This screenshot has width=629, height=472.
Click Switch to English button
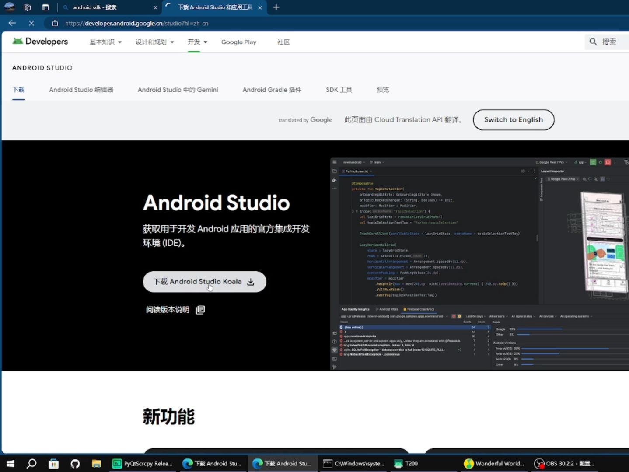point(514,120)
